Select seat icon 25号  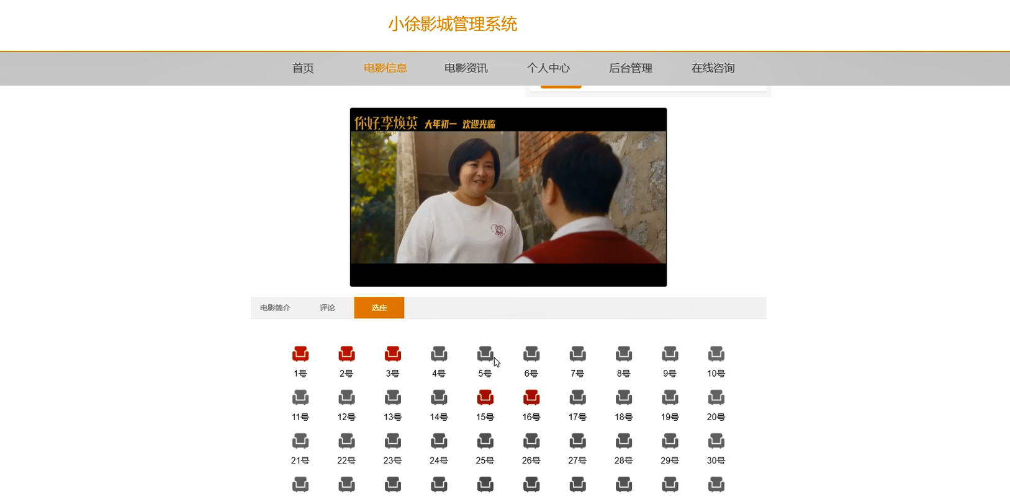pyautogui.click(x=485, y=441)
